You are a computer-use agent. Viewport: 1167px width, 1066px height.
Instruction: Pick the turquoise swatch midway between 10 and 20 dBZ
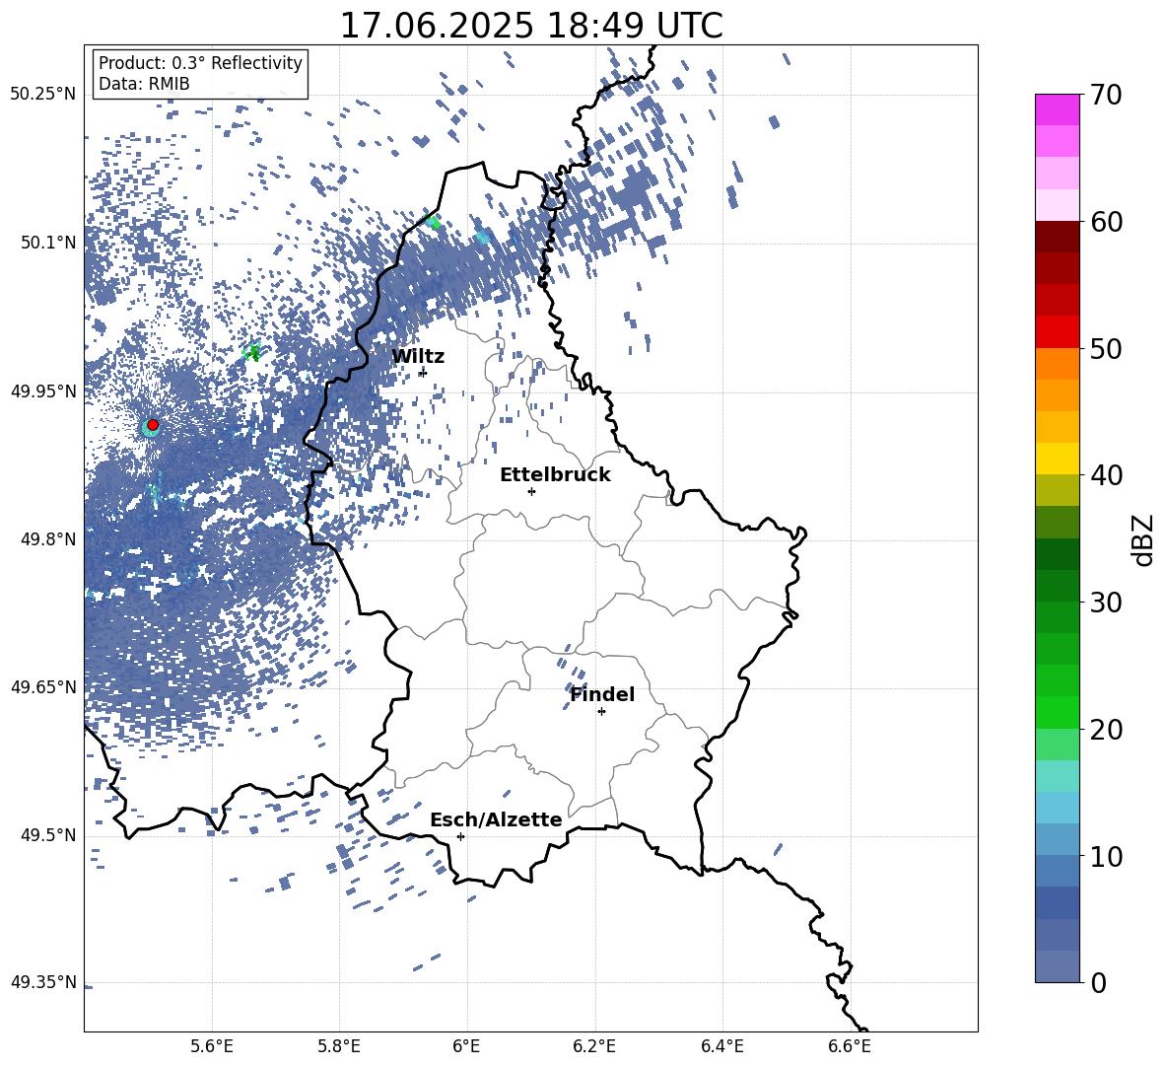click(1057, 776)
